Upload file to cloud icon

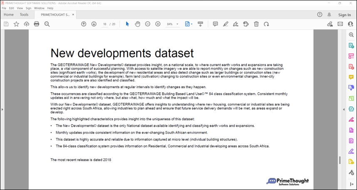pos(27,24)
